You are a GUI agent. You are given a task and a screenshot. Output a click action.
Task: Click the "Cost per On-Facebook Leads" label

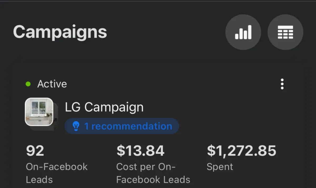153,173
